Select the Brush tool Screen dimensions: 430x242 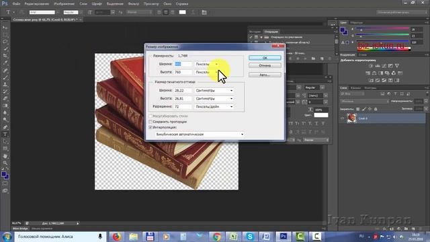coord(5,78)
